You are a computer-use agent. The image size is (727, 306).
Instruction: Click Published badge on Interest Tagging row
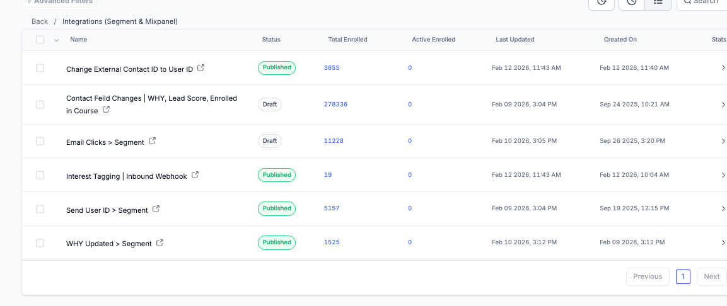(x=277, y=175)
